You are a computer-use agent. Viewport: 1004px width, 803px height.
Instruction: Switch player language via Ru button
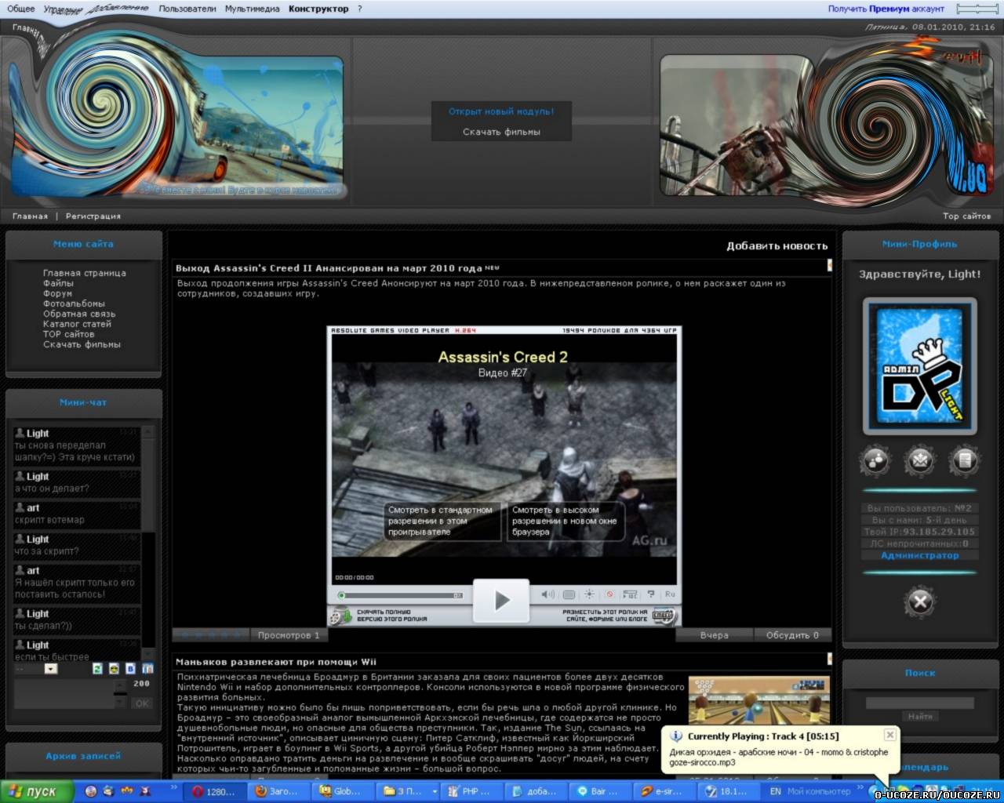click(670, 594)
